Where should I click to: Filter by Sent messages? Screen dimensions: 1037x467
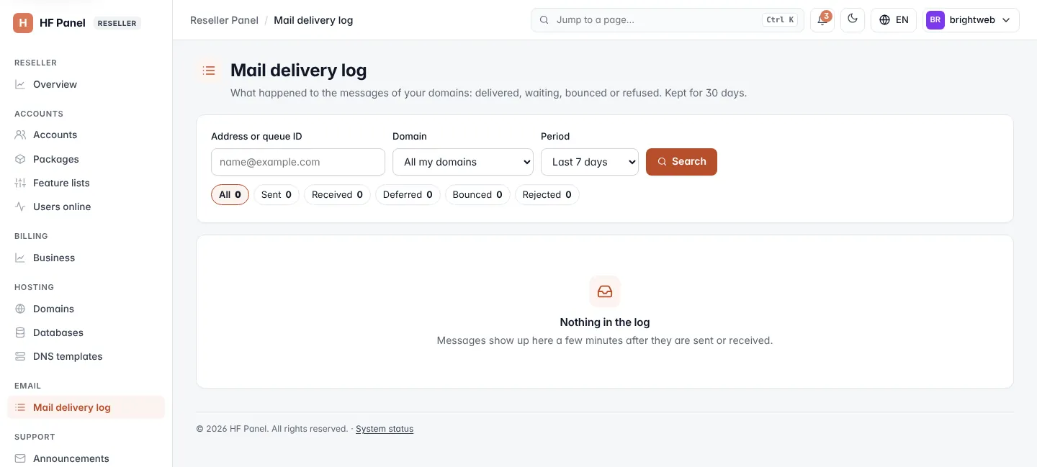[x=277, y=195]
